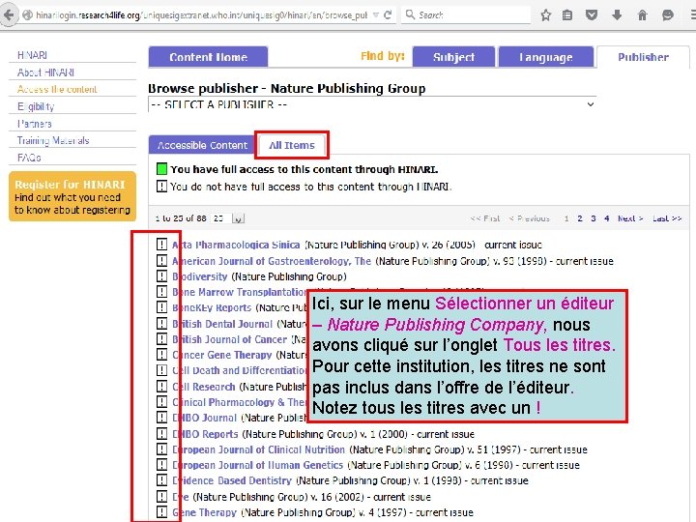Click no-access icon beside Eye journal
This screenshot has width=696, height=522.
click(x=161, y=496)
